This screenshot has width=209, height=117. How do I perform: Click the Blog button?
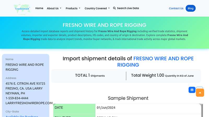190,8
